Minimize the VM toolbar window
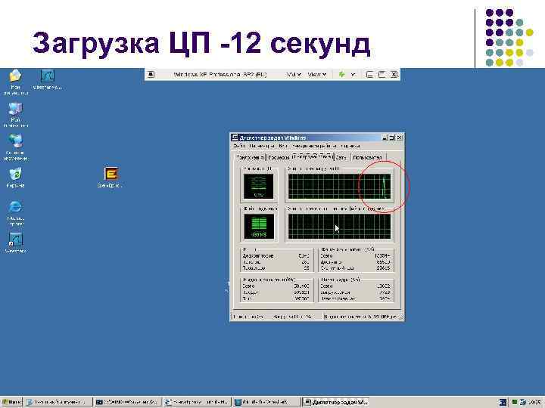The height and width of the screenshot is (408, 545). (370, 74)
